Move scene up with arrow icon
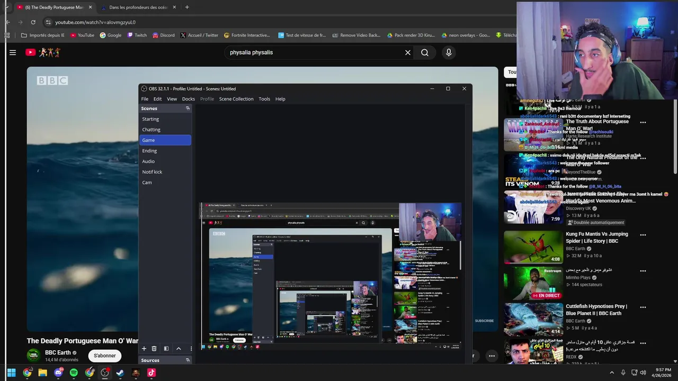 click(x=179, y=348)
